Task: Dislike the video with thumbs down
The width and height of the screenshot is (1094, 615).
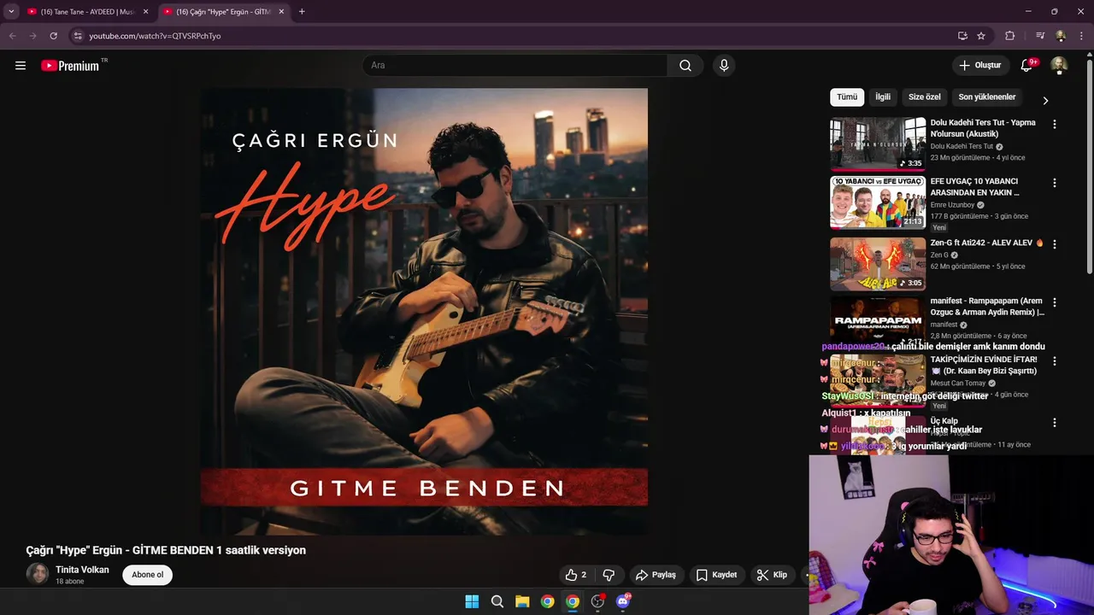Action: [609, 575]
